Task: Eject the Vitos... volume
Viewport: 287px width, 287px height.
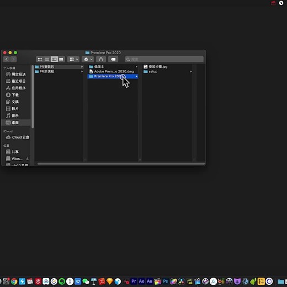Action: click(27, 158)
